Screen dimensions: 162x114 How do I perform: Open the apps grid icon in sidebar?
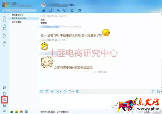(4, 88)
